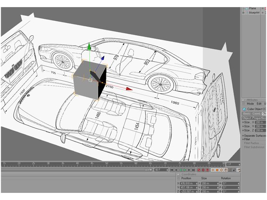The width and height of the screenshot is (267, 200).
Task: Click the Rotation H field stepper arrows
Action: [239, 183]
